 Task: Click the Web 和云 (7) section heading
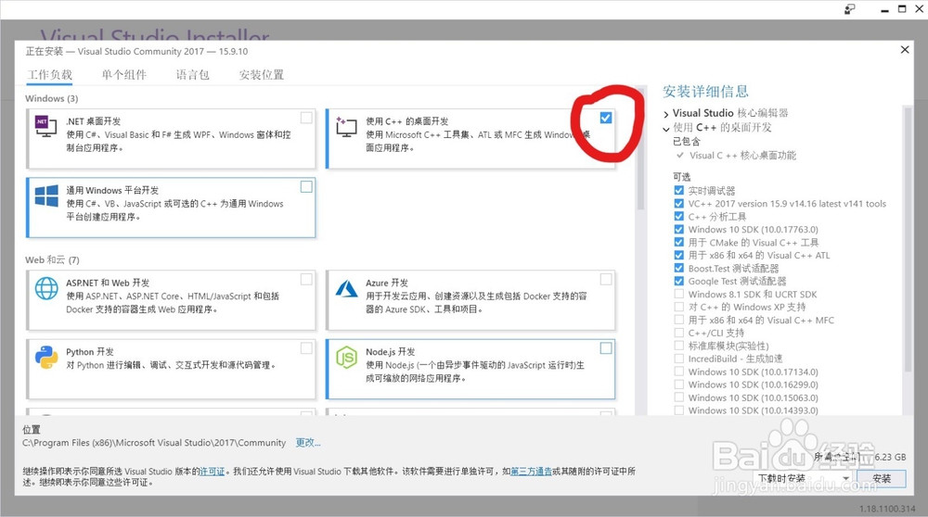(x=52, y=260)
